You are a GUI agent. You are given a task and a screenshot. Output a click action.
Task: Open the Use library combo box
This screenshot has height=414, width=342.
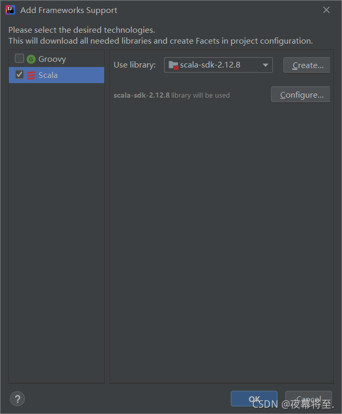[x=218, y=65]
